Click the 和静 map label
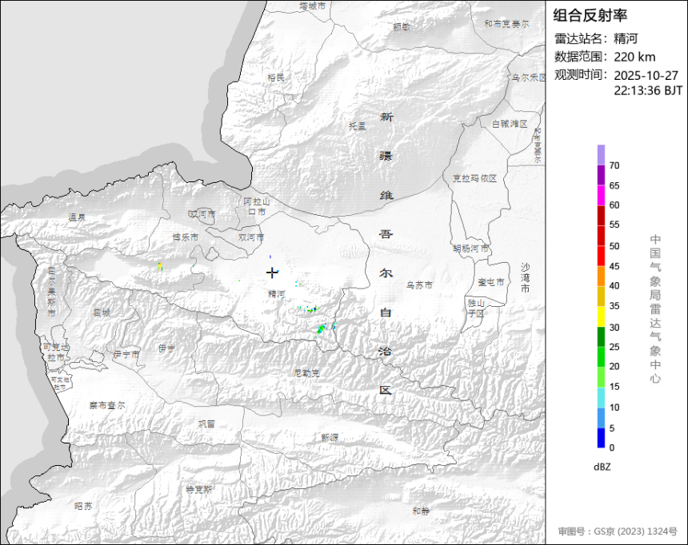The image size is (688, 545). pos(422,511)
